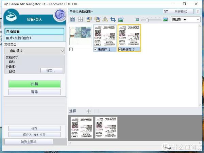Image resolution: width=204 pixels, height=153 pixels.
Task: Select the 未保存_2 thumbnail image
Action: [105, 36]
